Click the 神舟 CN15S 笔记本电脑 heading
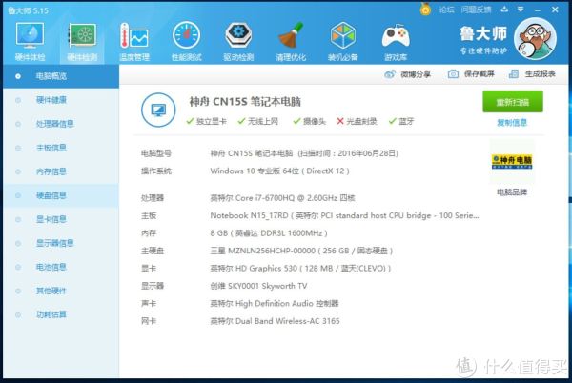The image size is (572, 383). click(x=245, y=102)
